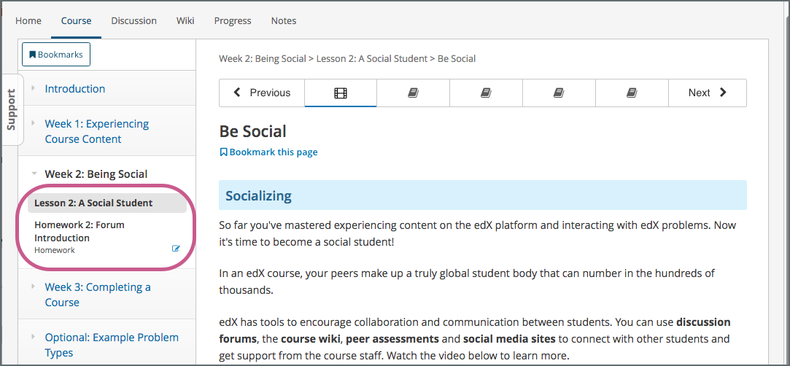Open the Wiki tab
The image size is (790, 366).
185,20
